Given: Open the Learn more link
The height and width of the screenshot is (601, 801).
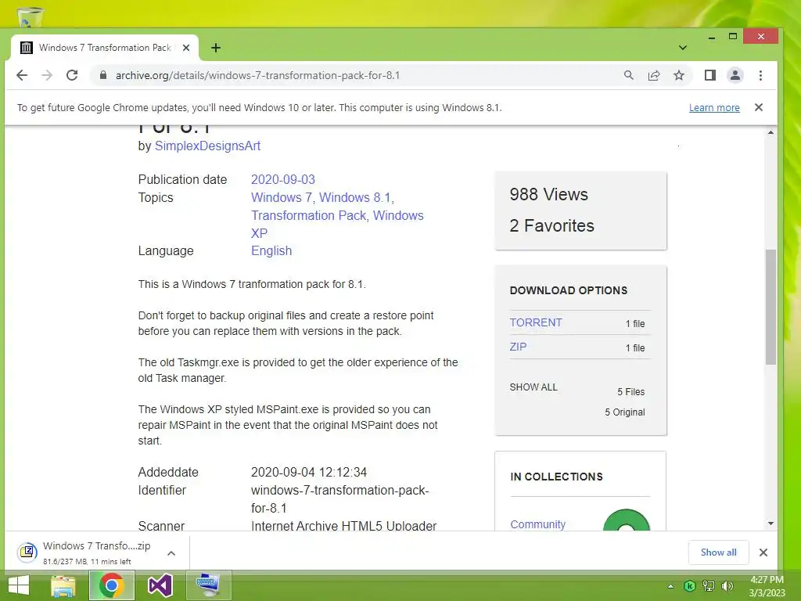Looking at the screenshot, I should point(714,108).
